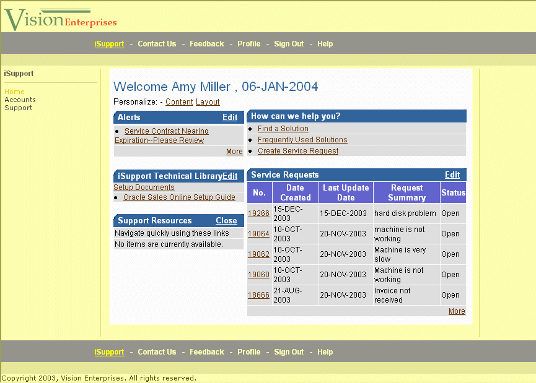Select Home in the left sidebar
The image size is (536, 383).
[x=14, y=92]
